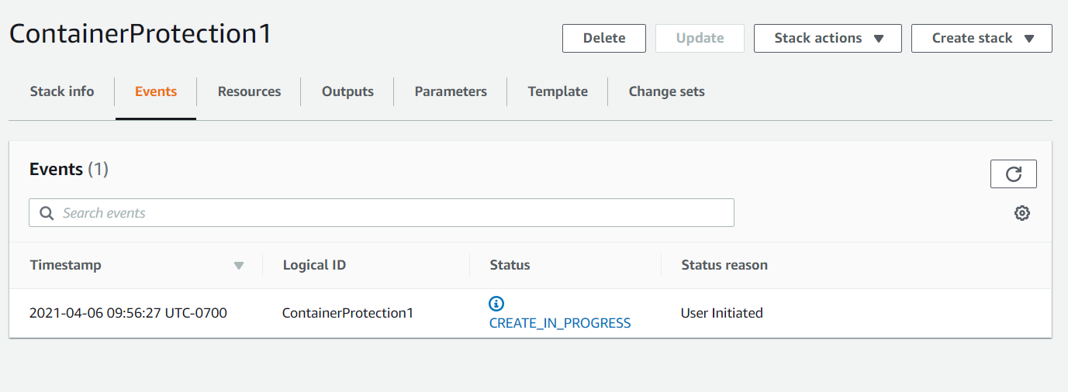Open the Resources tab
1068x392 pixels.
pos(249,91)
